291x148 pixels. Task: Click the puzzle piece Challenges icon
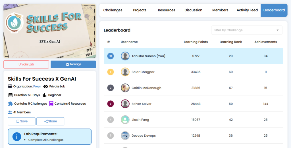click(x=11, y=103)
